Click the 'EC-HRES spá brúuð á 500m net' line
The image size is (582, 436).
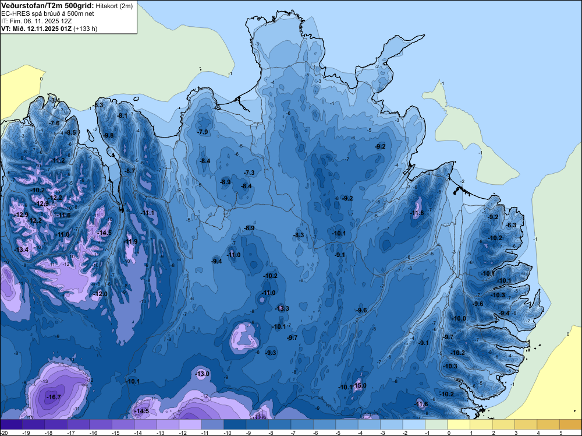tap(48, 13)
